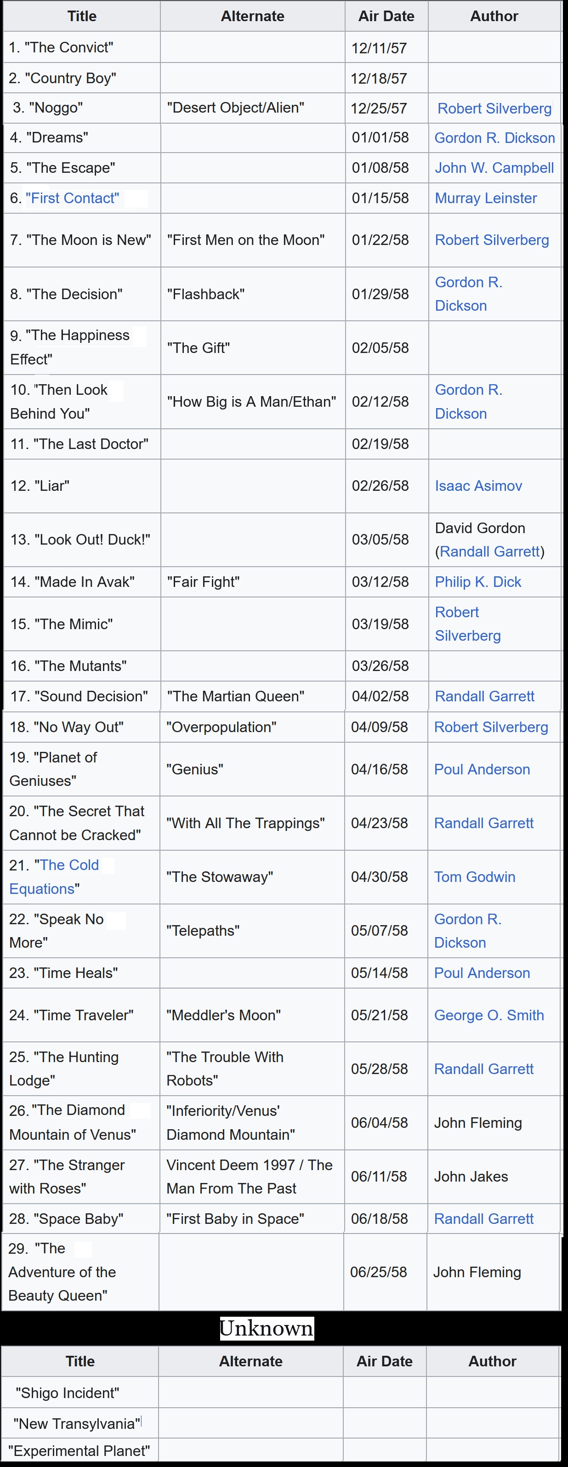Viewport: 568px width, 1467px height.
Task: Click Robert Silverberg link in Noggo row
Action: click(494, 108)
